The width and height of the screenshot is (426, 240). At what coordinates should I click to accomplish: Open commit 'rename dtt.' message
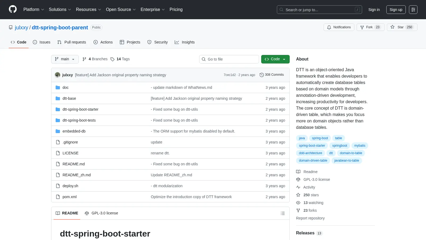click(160, 153)
